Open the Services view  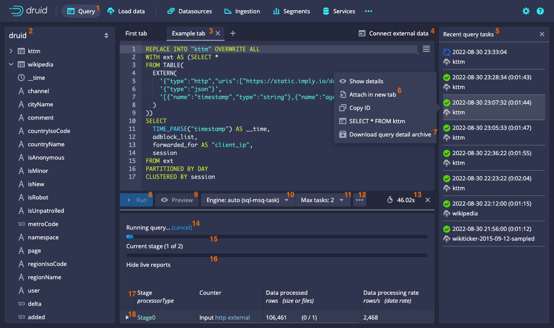(339, 11)
